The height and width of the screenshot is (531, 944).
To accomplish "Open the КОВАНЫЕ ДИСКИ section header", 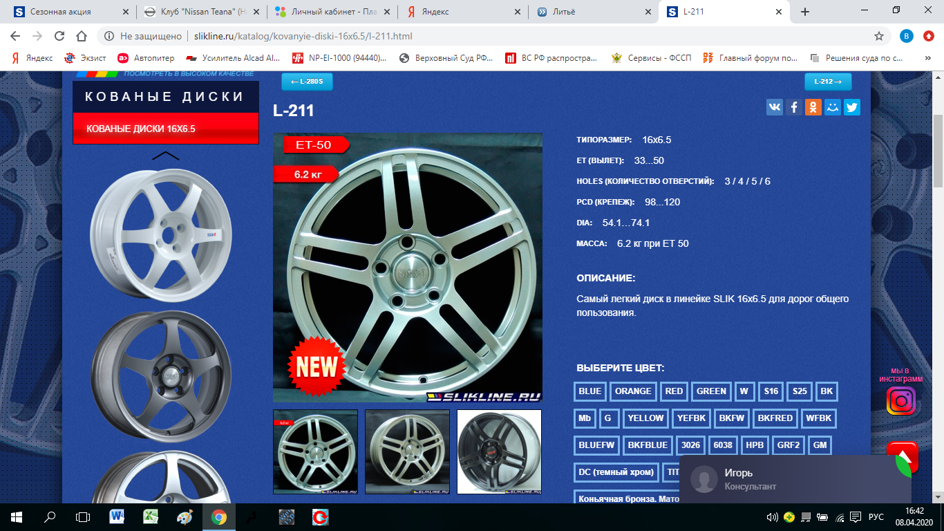I will [166, 97].
